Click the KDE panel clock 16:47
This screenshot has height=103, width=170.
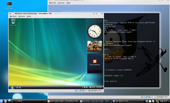(x=164, y=101)
